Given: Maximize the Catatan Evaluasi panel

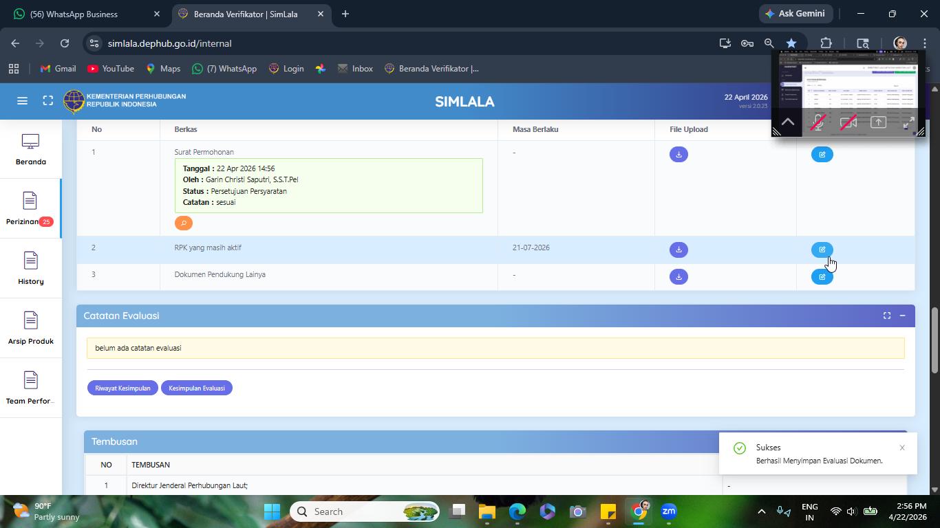Looking at the screenshot, I should pos(887,316).
